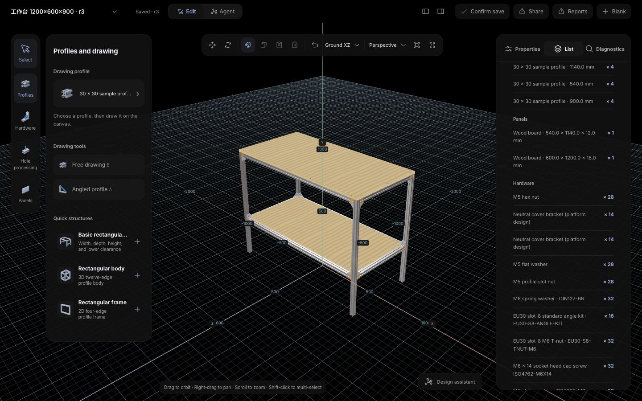Click the delete trash icon

tap(295, 45)
